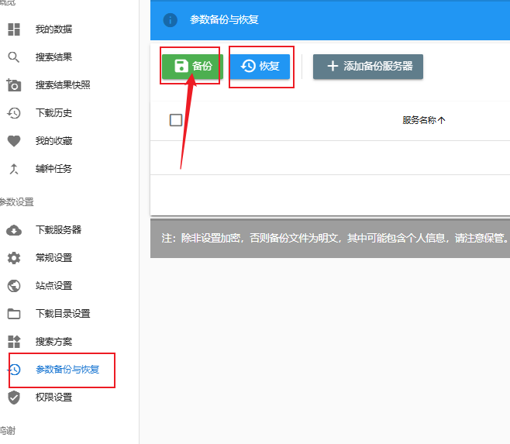510x444 pixels.
Task: Click the general settings gear icon
Action: point(13,258)
